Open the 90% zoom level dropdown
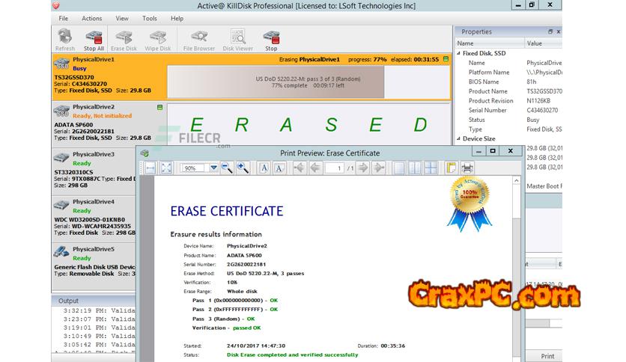The width and height of the screenshot is (626, 362). [214, 168]
